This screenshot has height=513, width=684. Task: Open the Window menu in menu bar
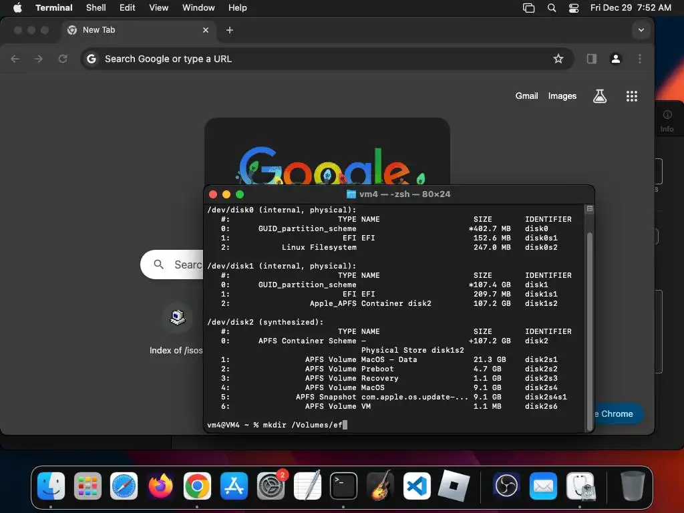(x=198, y=7)
